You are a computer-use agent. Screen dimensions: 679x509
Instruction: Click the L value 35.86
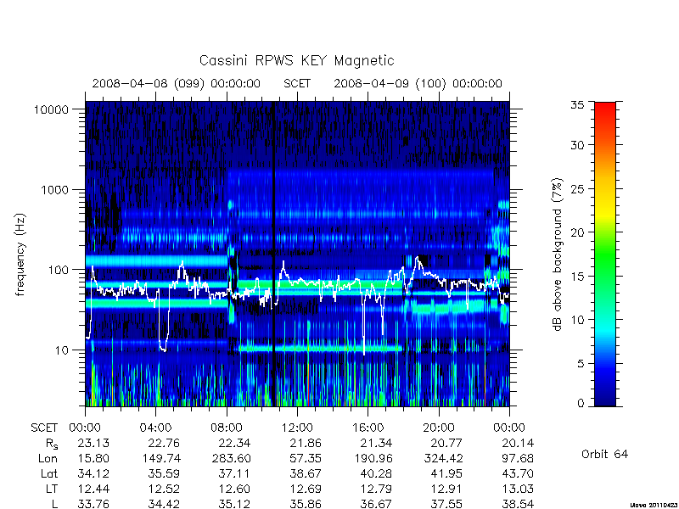[x=306, y=504]
